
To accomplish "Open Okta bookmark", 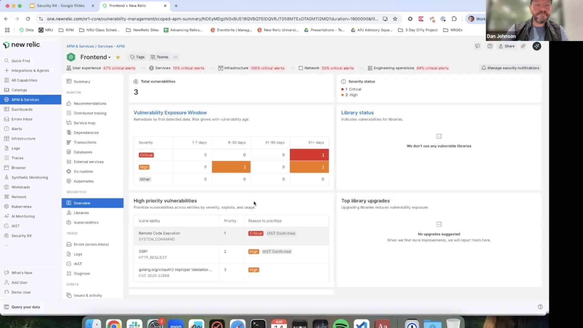I will [26, 30].
